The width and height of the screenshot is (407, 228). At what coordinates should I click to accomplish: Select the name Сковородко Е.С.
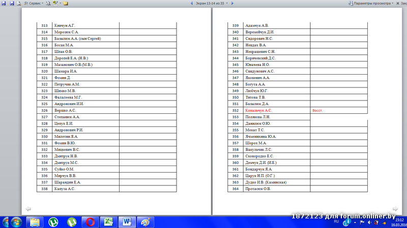[259, 156]
